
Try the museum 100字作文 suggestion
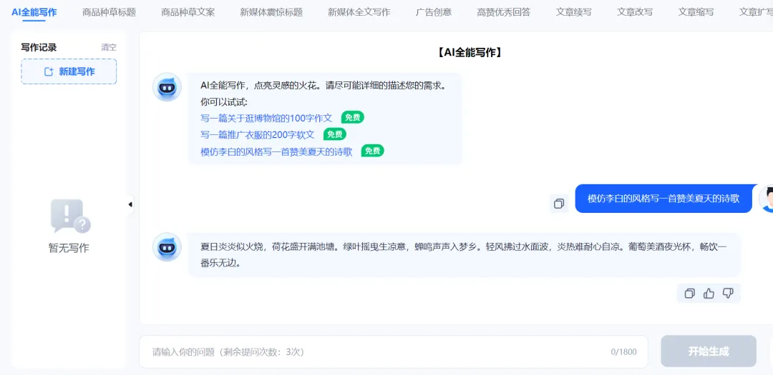point(267,118)
